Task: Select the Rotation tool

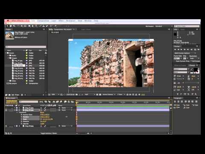Action: (x=18, y=26)
